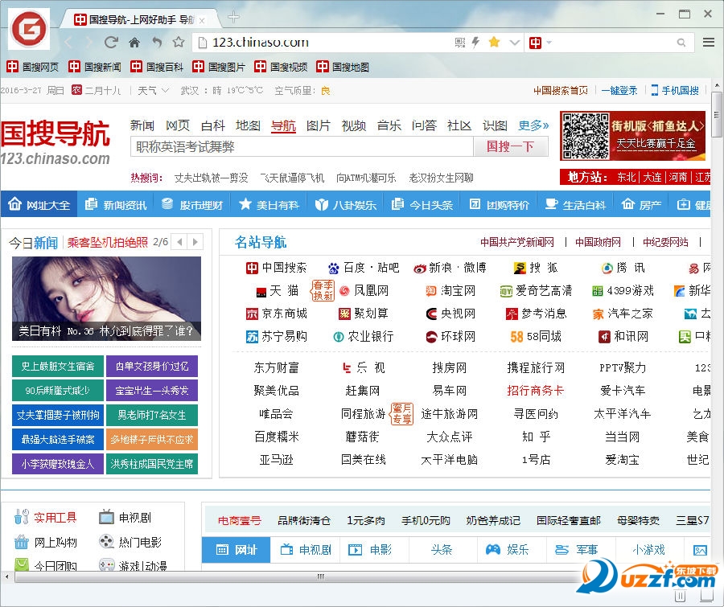Select 地图 search category
The height and width of the screenshot is (607, 724).
tap(248, 125)
